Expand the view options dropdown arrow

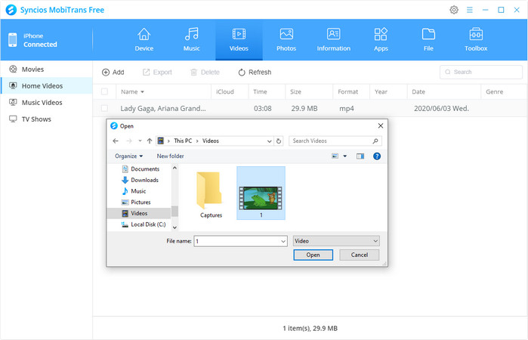(344, 156)
